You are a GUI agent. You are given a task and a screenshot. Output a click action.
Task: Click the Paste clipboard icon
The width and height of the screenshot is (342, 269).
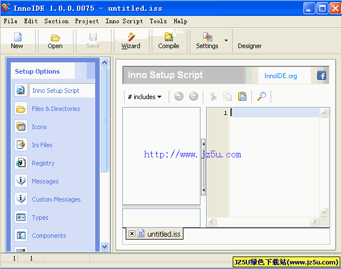[x=242, y=96]
